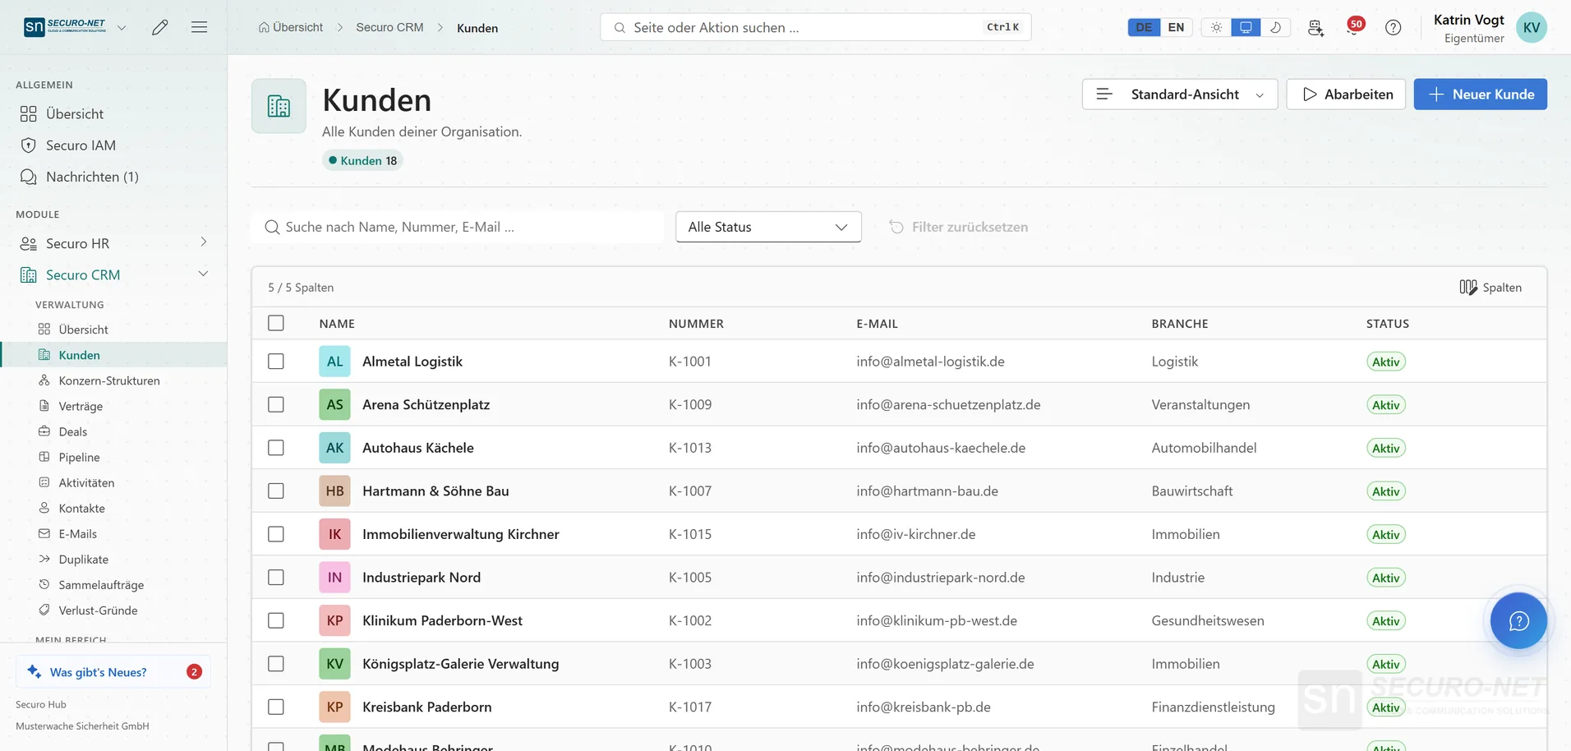This screenshot has width=1571, height=751.
Task: Check the Klinikum Paderborn-West checkbox
Action: click(x=276, y=620)
